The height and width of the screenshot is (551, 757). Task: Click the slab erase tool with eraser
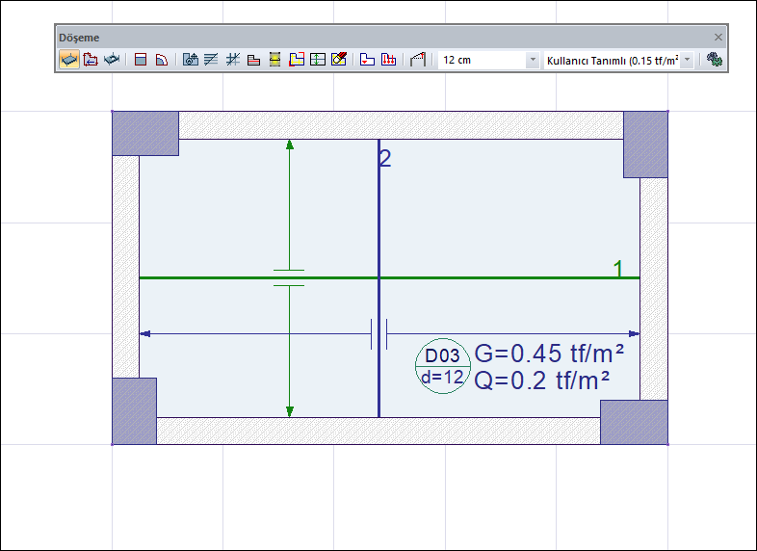[x=339, y=60]
